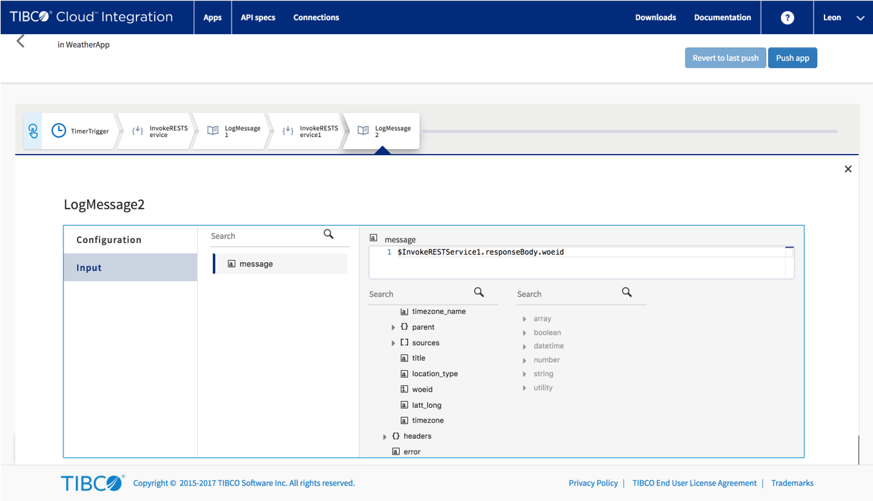Click the magnifier icon above the functions list
This screenshot has height=501, width=873.
(627, 293)
